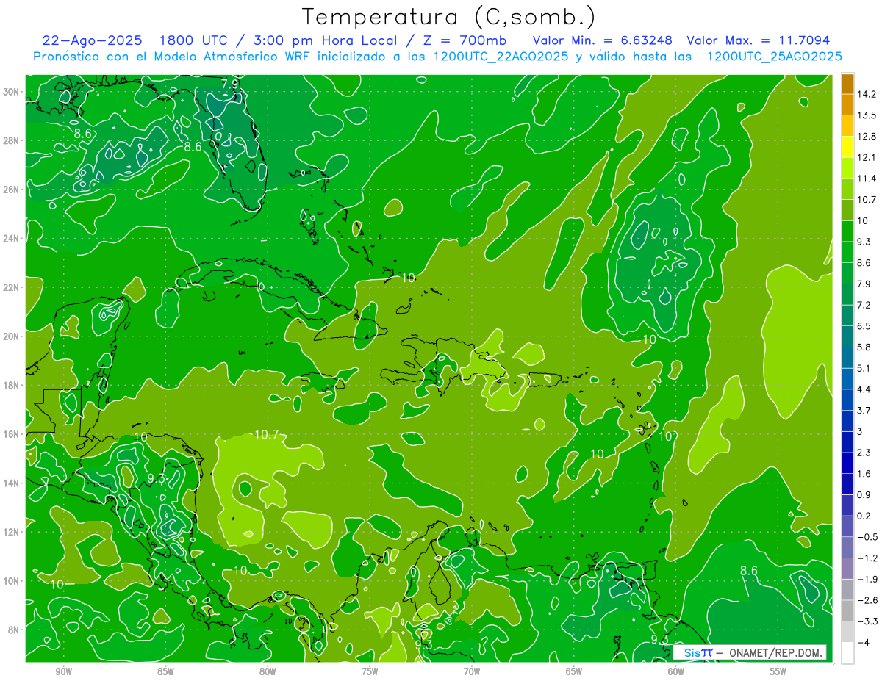
Task: Click the '5.1' legend value
Action: click(864, 368)
